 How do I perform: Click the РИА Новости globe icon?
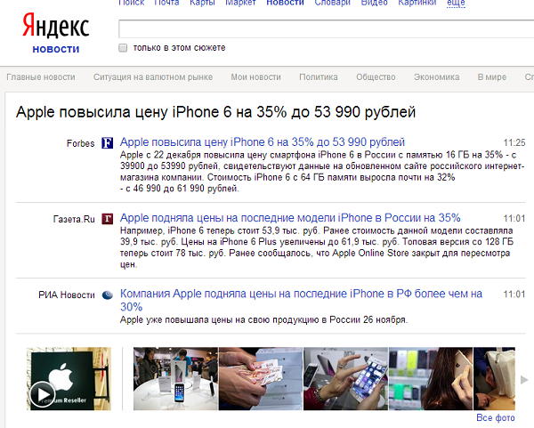tap(107, 295)
